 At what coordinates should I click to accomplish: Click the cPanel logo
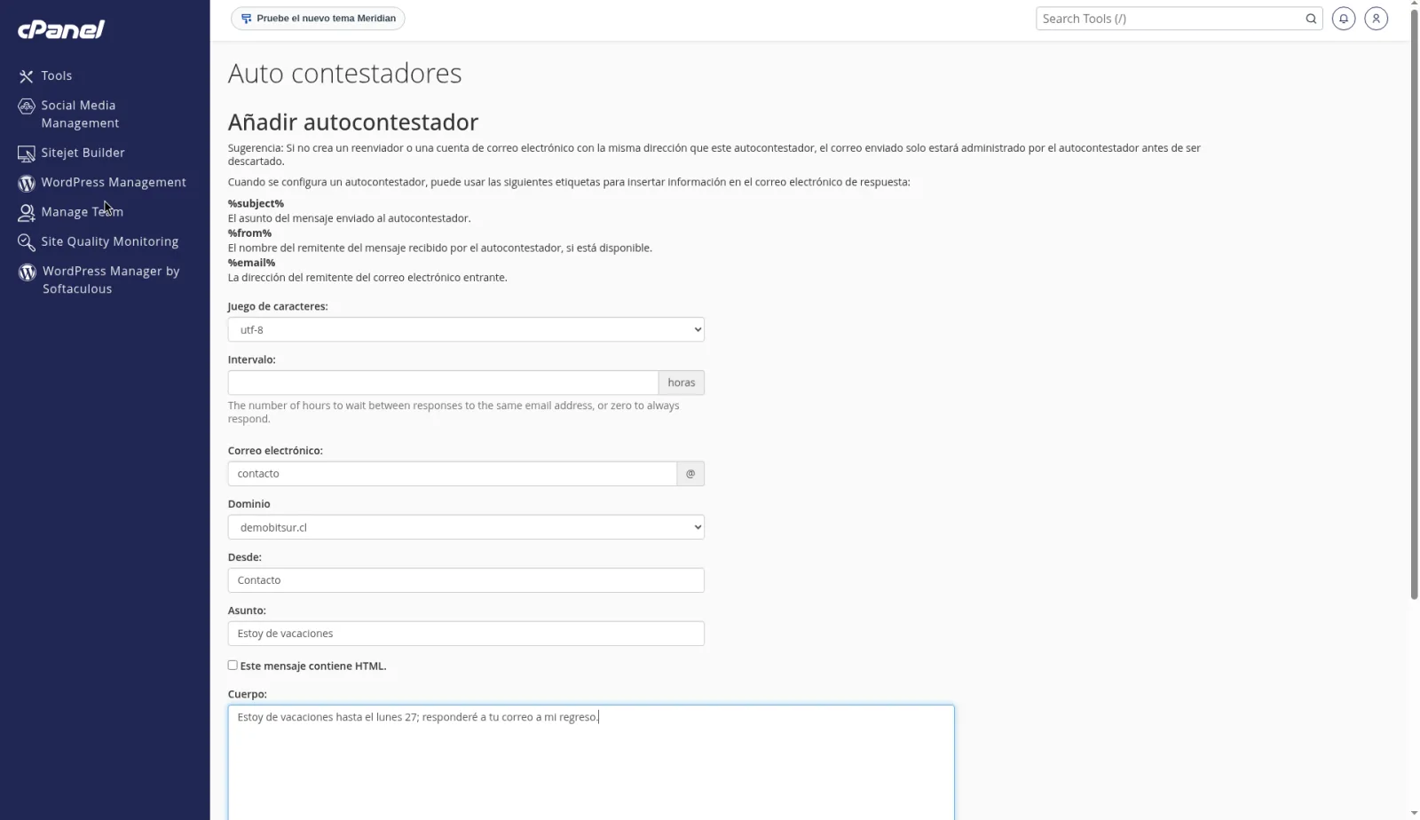pyautogui.click(x=61, y=29)
